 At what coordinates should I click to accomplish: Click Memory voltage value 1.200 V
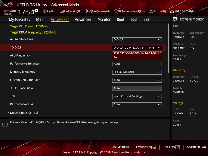coord(194,81)
